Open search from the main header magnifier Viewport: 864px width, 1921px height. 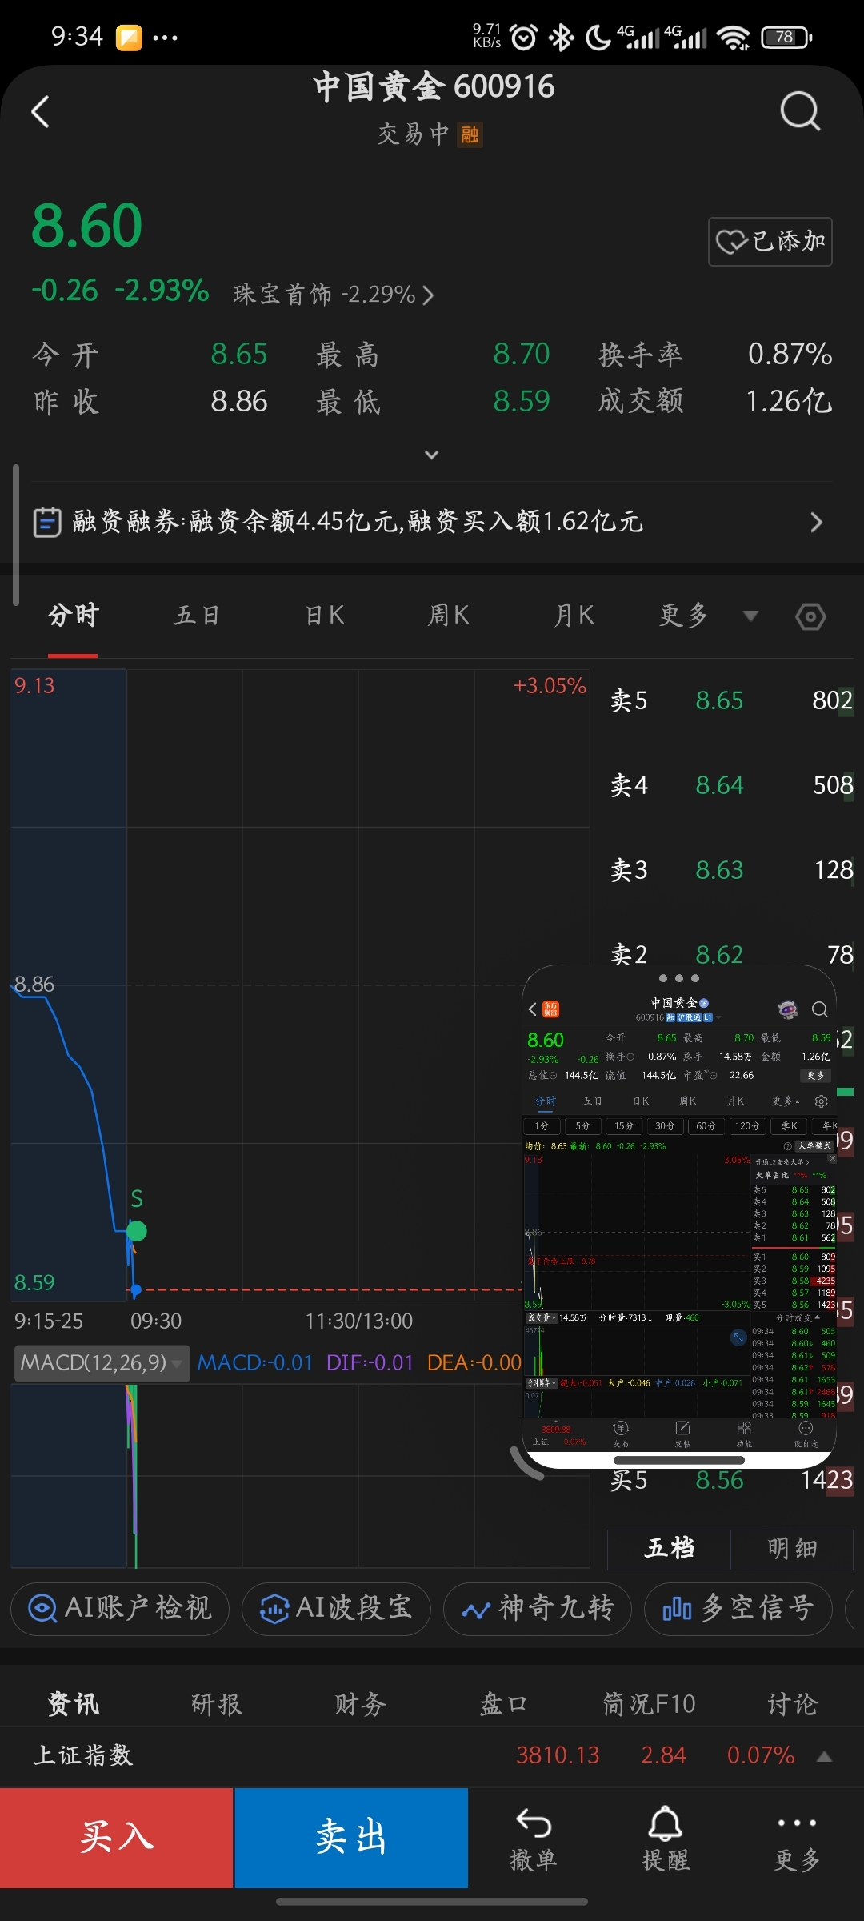point(800,111)
